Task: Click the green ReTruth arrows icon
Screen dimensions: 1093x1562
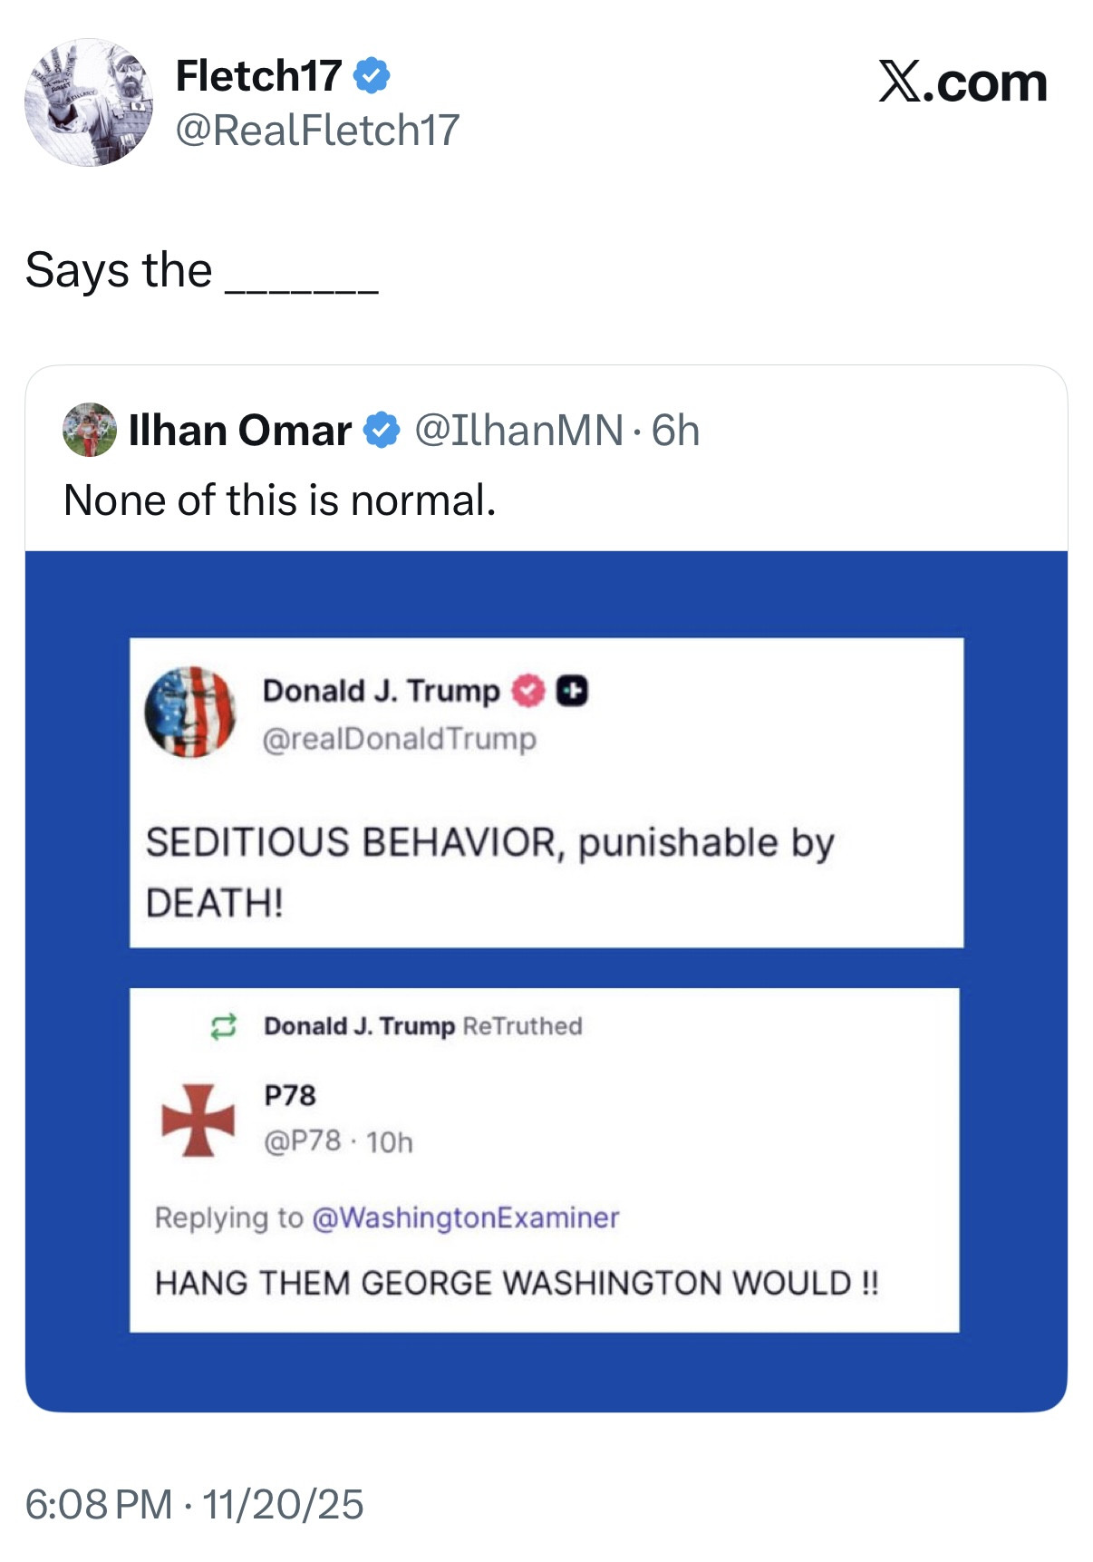Action: point(223,1026)
